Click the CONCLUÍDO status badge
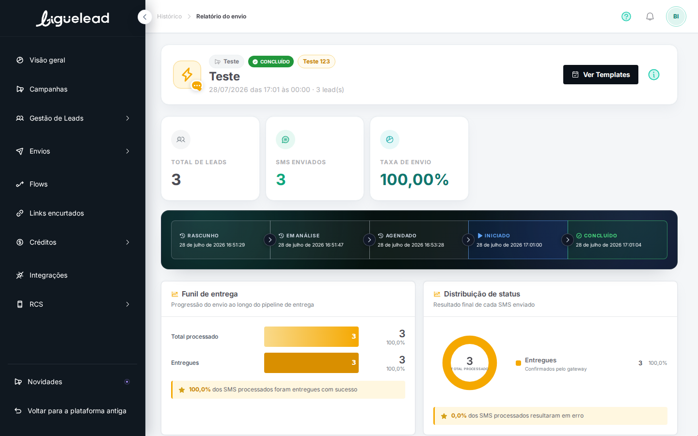Viewport: 698px width, 436px height. [271, 62]
